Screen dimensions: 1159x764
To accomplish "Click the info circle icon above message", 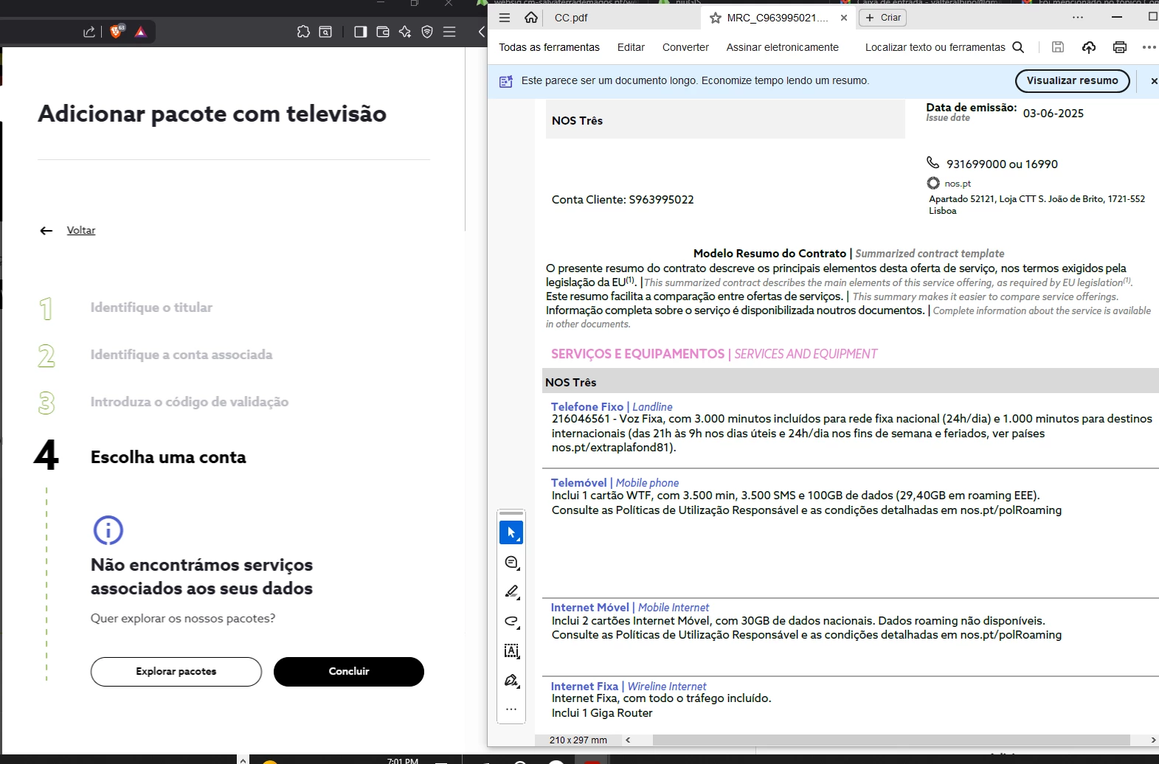I will coord(108,530).
